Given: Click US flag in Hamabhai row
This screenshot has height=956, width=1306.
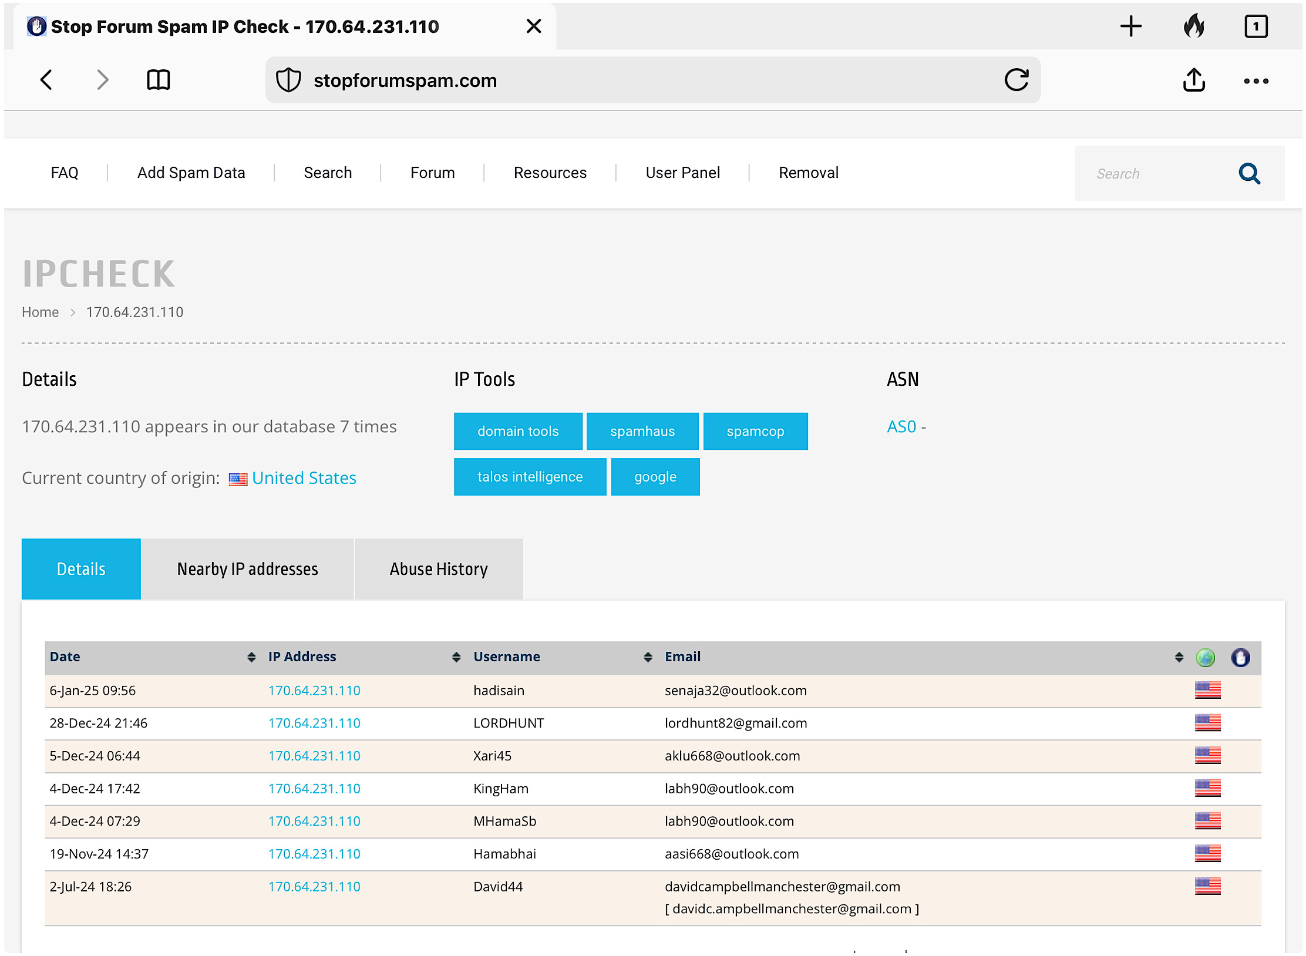Looking at the screenshot, I should (1207, 854).
